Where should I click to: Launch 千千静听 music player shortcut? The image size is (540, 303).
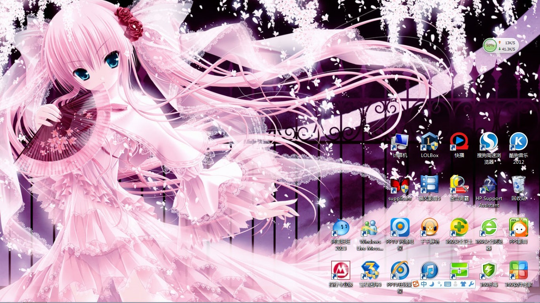tap(429, 232)
